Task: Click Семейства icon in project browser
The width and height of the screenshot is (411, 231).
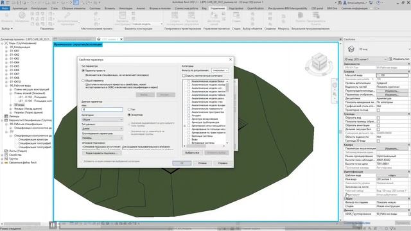Action: tap(6, 155)
